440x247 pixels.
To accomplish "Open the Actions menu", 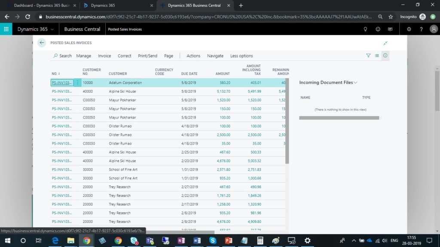I will (x=193, y=56).
